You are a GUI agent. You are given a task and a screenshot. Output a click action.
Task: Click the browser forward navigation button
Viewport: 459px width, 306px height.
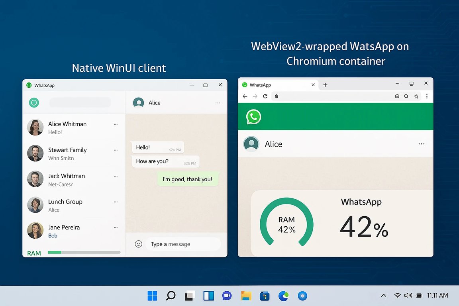click(255, 96)
